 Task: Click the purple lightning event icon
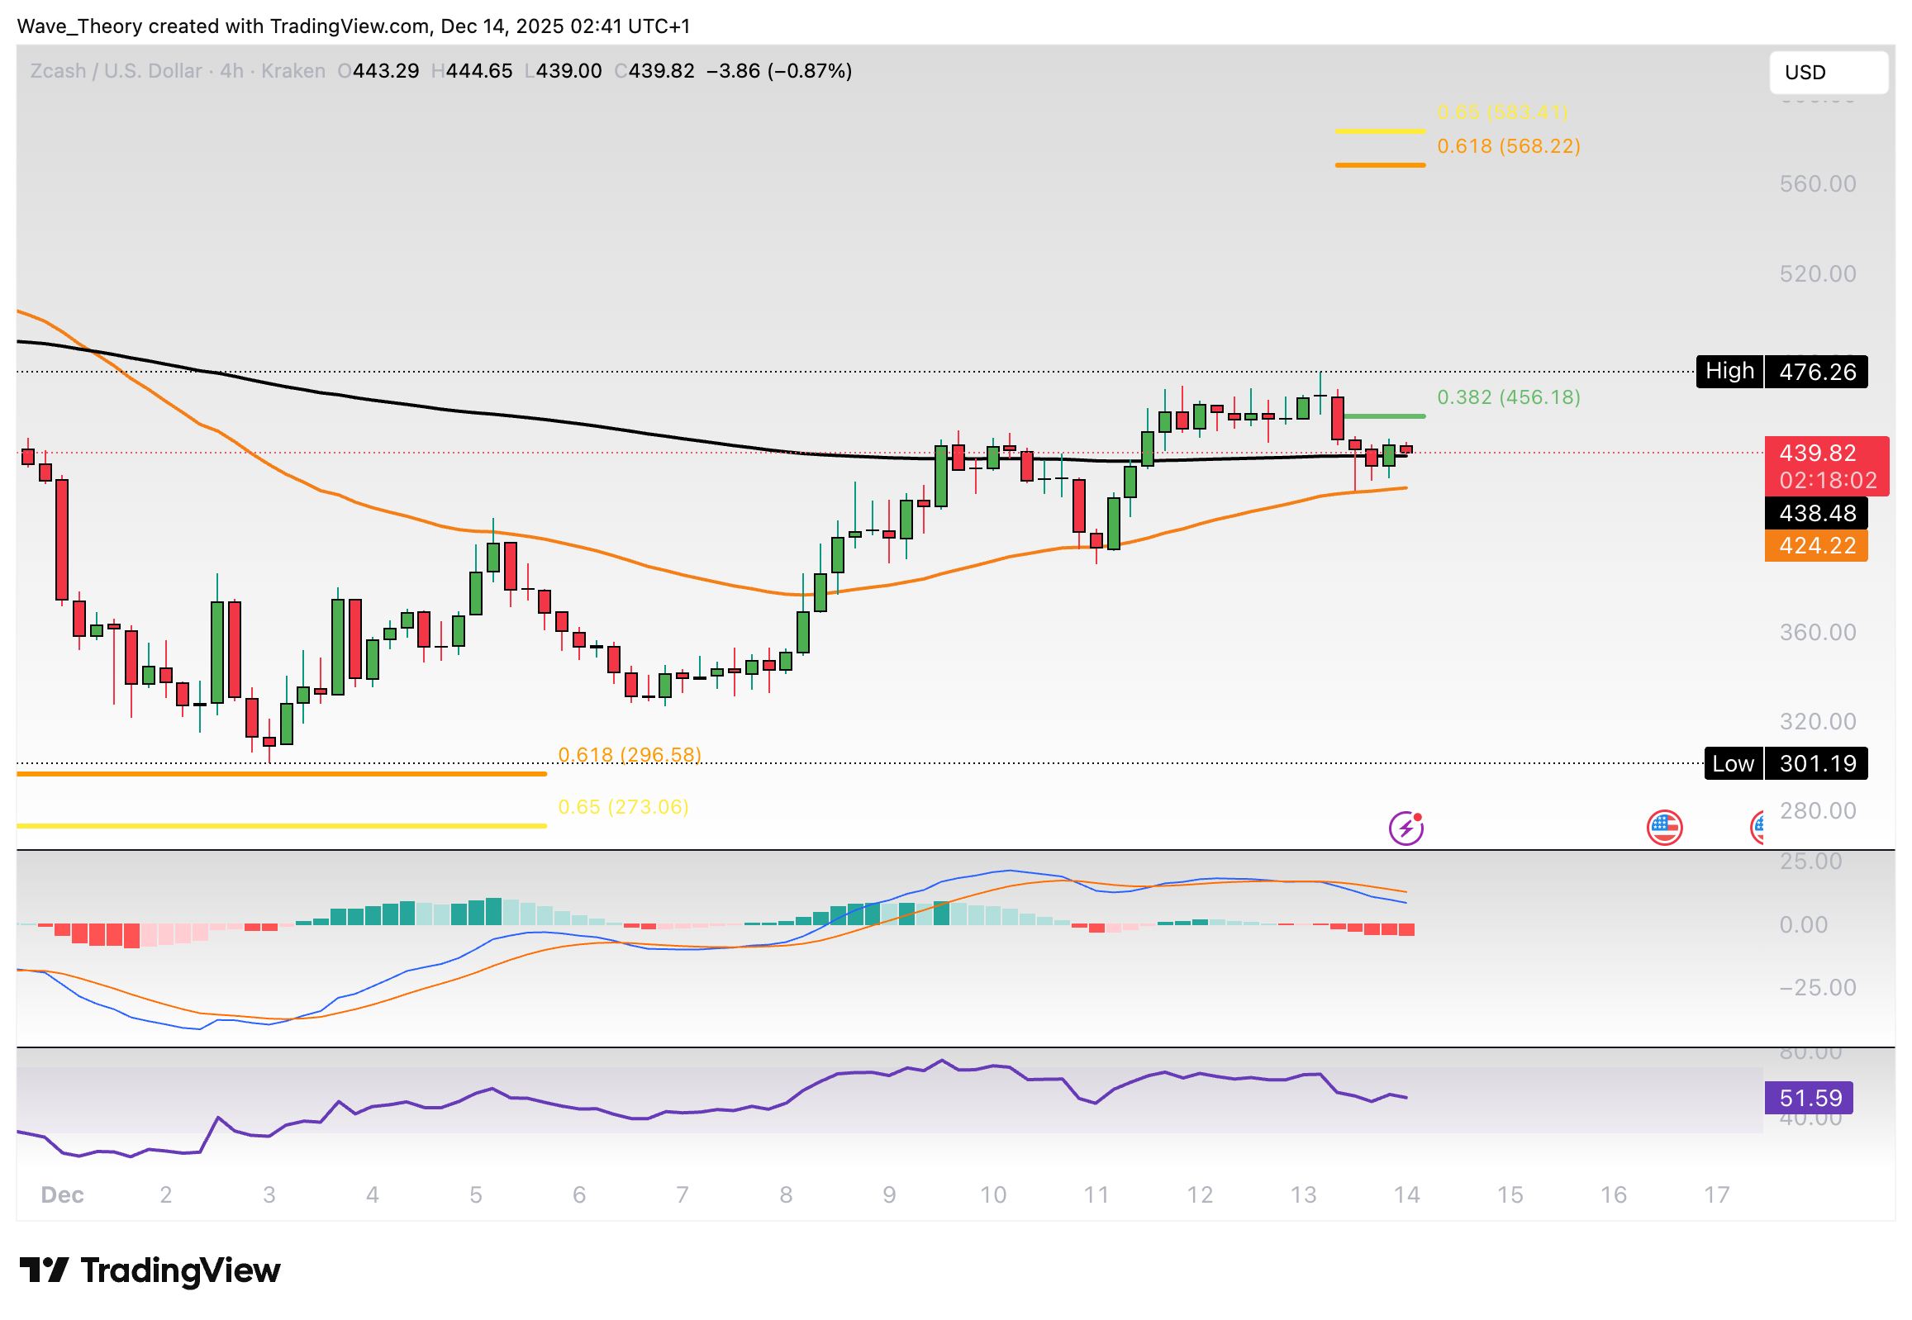click(x=1405, y=828)
